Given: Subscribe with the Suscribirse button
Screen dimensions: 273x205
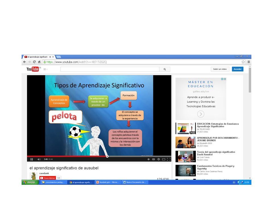Looking at the screenshot, I should pos(47,178).
